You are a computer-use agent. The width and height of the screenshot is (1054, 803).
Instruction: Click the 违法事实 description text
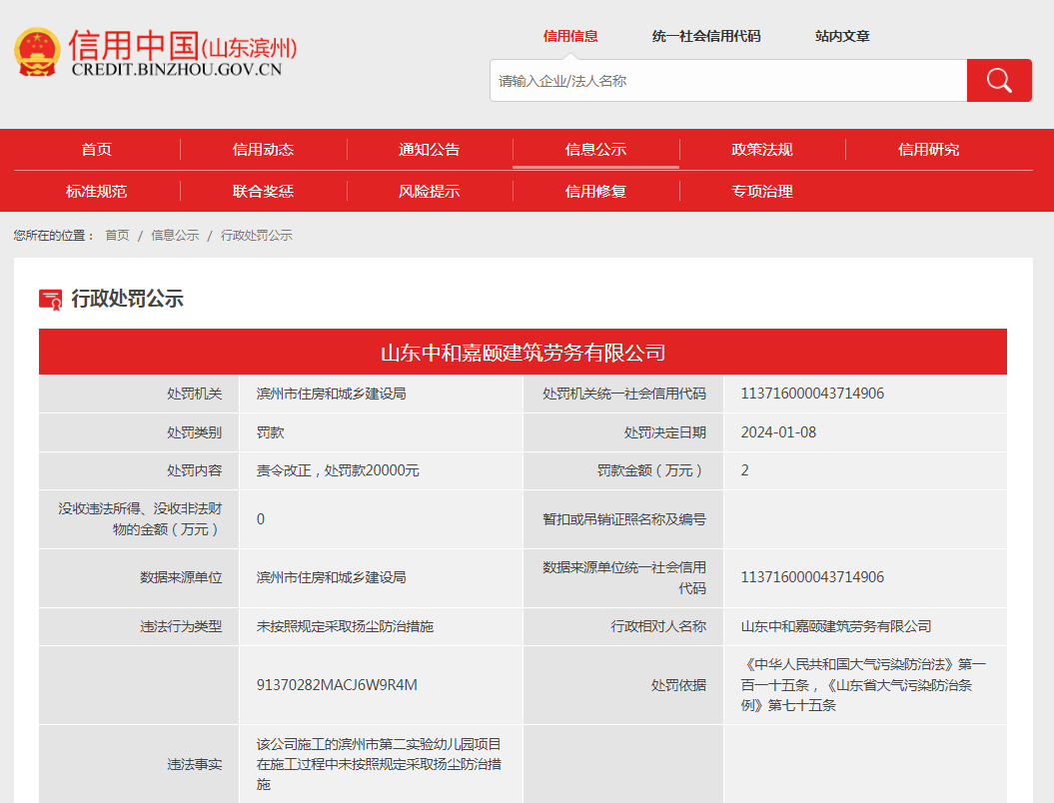click(x=379, y=764)
